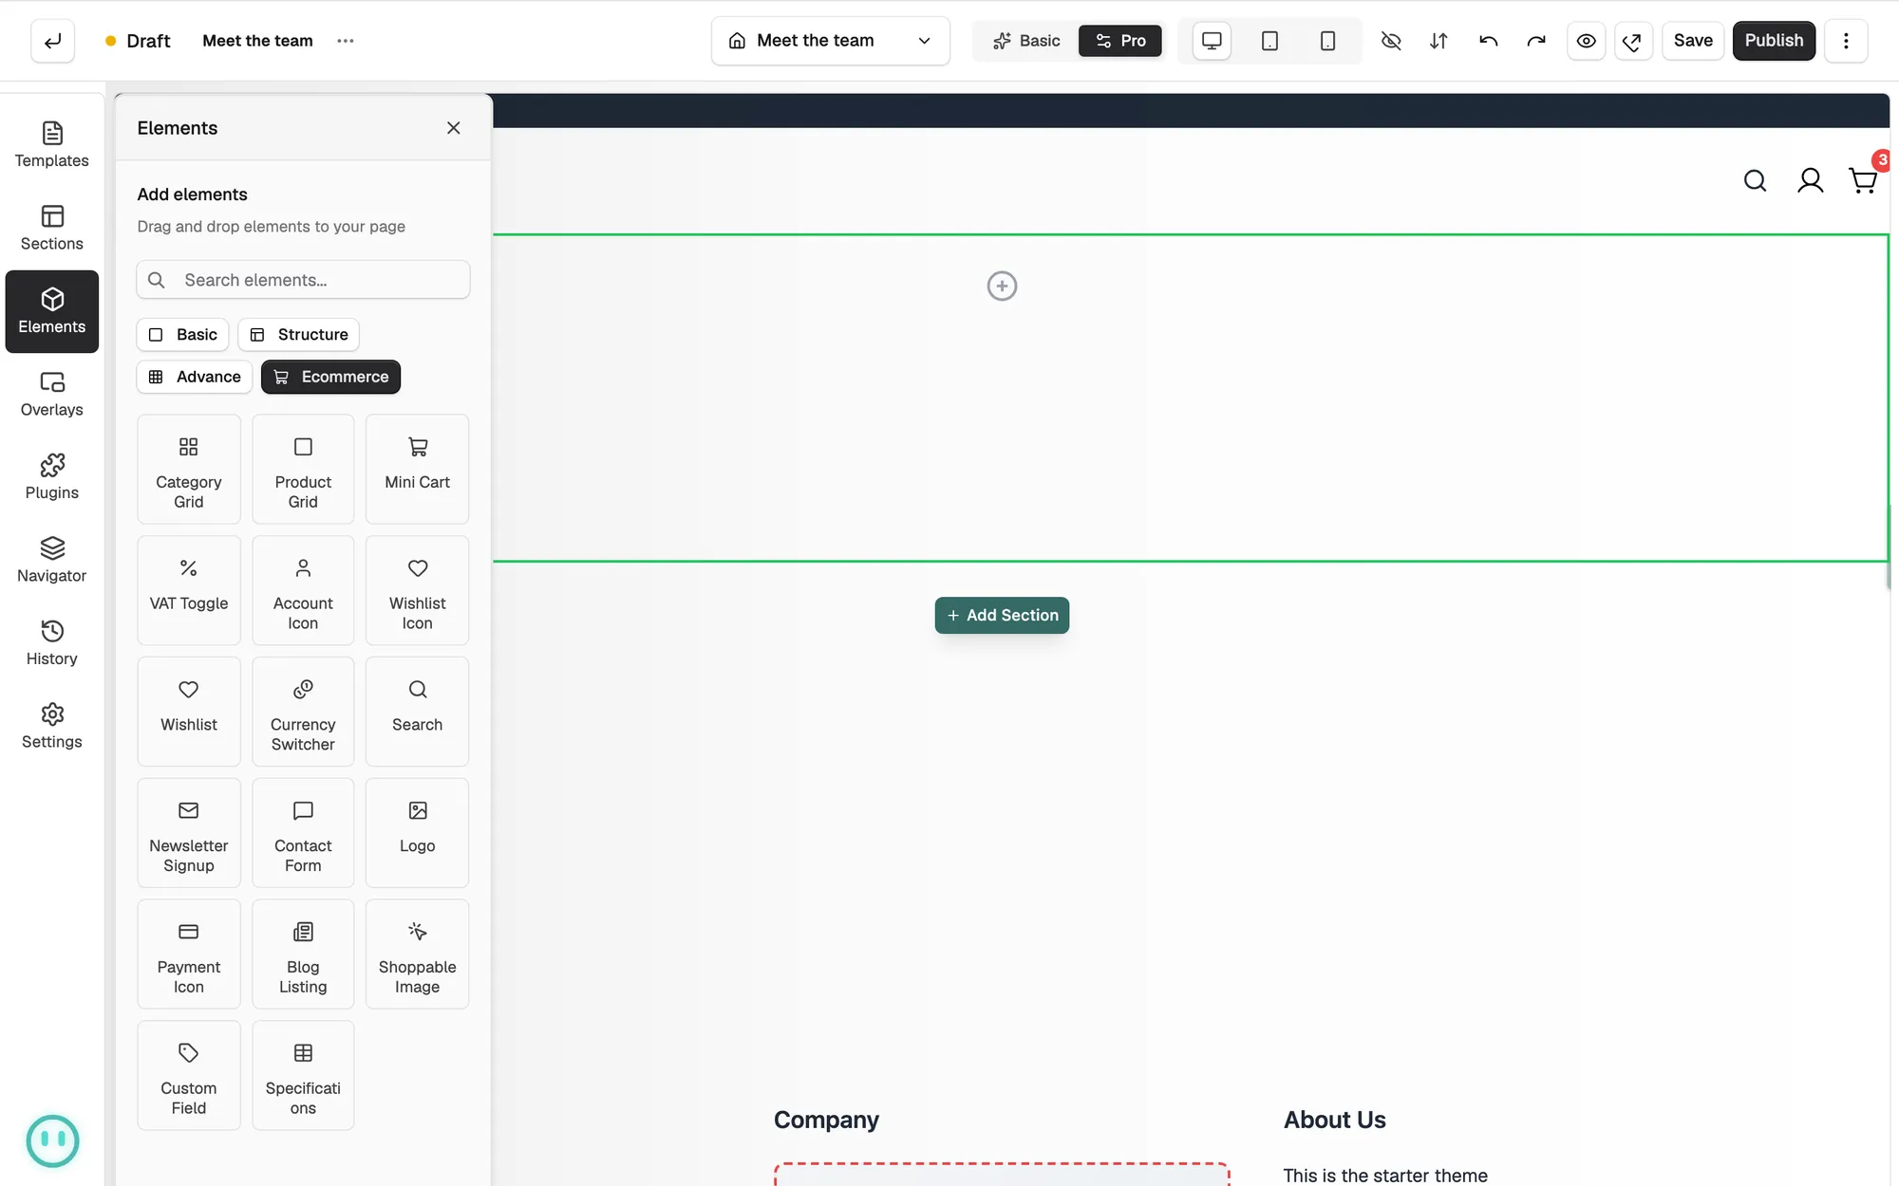The height and width of the screenshot is (1186, 1899).
Task: Select the Custom Field element
Action: tap(189, 1076)
